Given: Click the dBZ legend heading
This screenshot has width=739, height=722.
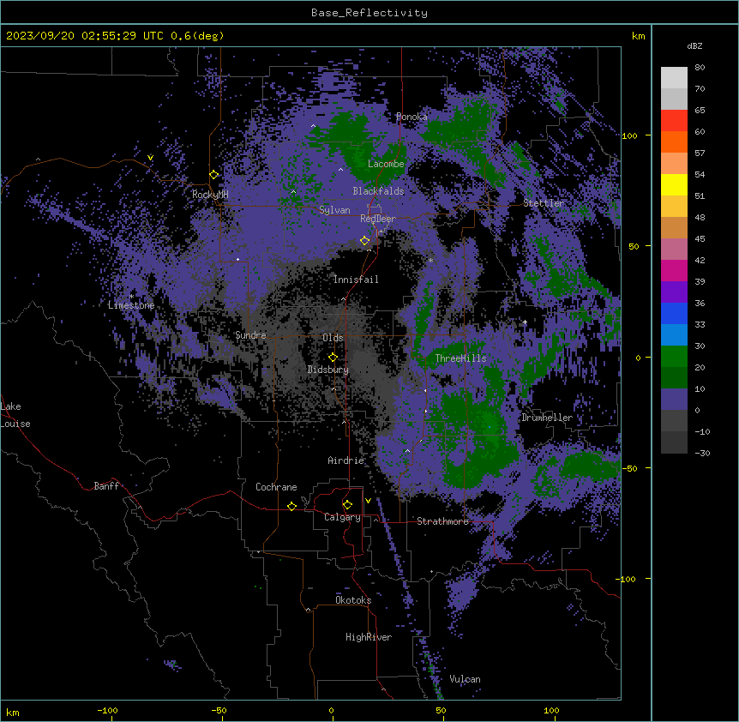Looking at the screenshot, I should point(694,46).
